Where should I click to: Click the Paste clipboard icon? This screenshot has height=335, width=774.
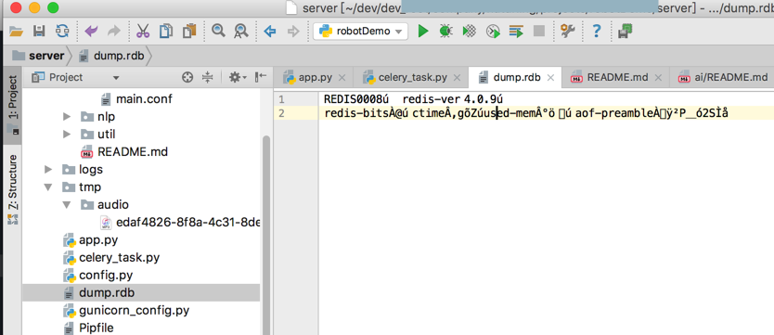[189, 32]
